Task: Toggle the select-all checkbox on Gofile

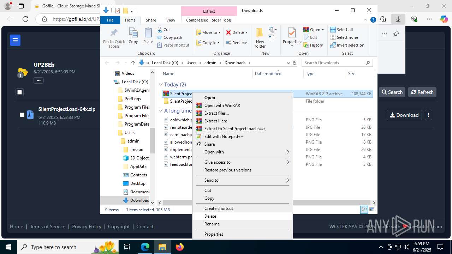Action: pyautogui.click(x=19, y=92)
